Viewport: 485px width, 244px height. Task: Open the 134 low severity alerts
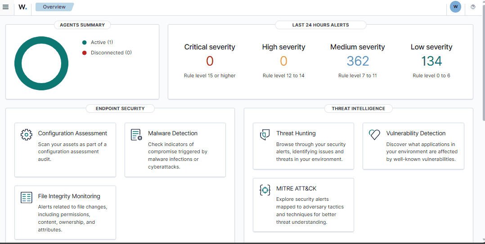tap(431, 61)
